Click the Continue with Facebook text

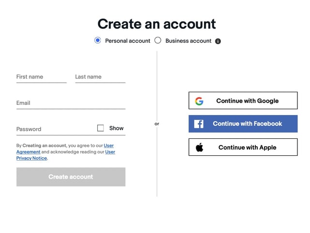click(248, 124)
